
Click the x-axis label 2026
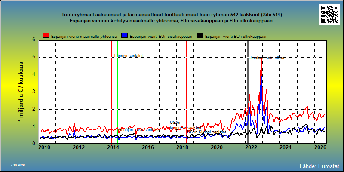coord(320,147)
